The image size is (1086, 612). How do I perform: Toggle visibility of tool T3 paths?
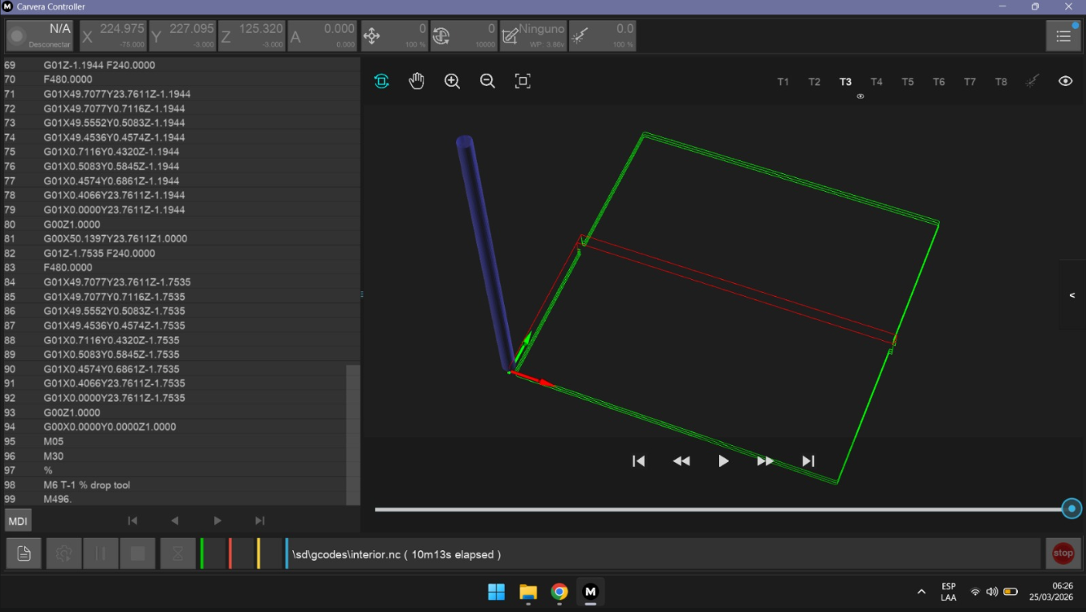[x=846, y=82]
